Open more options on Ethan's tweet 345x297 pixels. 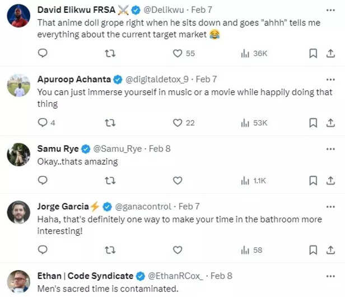(x=330, y=276)
